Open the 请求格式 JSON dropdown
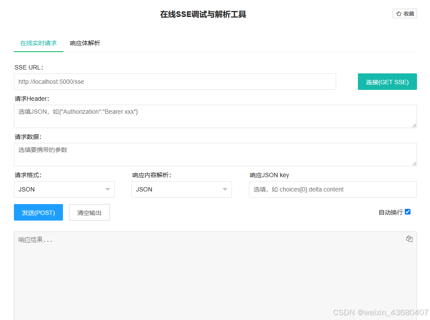Image resolution: width=430 pixels, height=320 pixels. tap(64, 189)
